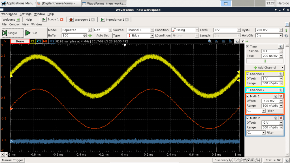290x163 pixels.
Task: Open the Time settings gear icon
Action: click(x=281, y=46)
